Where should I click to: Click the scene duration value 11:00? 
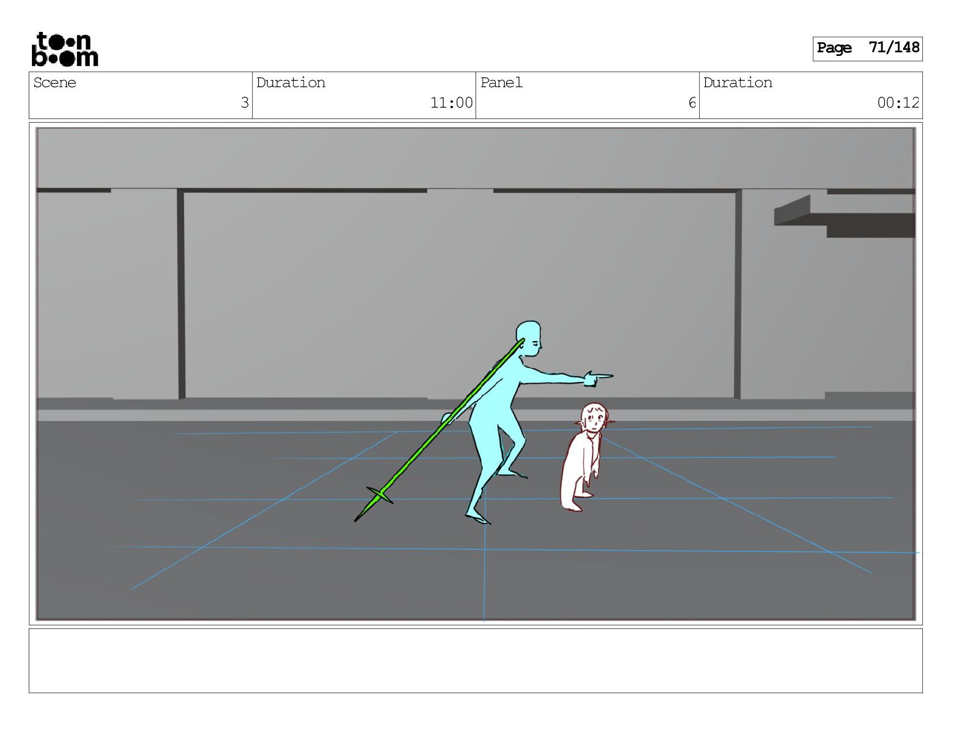(451, 103)
